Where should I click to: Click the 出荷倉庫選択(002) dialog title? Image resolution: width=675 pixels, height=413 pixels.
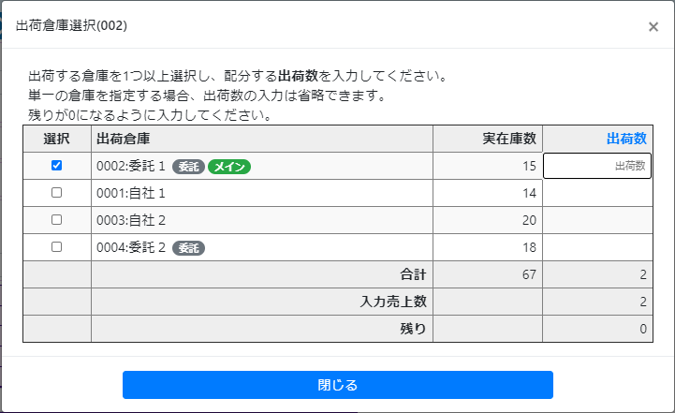(x=71, y=25)
